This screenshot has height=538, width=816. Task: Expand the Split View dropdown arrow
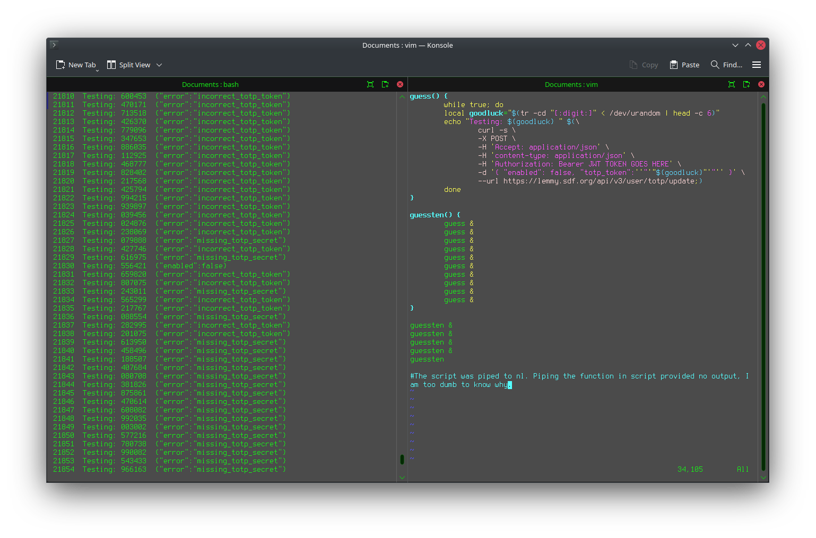point(159,65)
